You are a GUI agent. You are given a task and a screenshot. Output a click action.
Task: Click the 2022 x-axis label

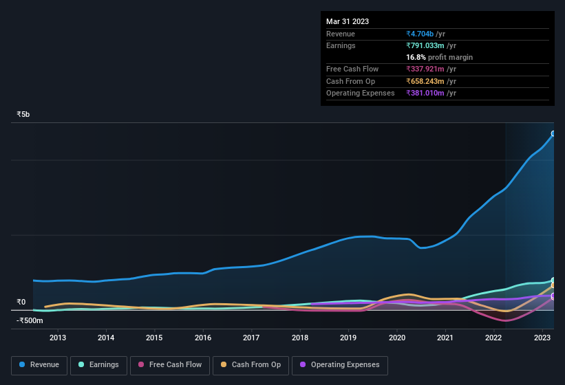point(493,338)
